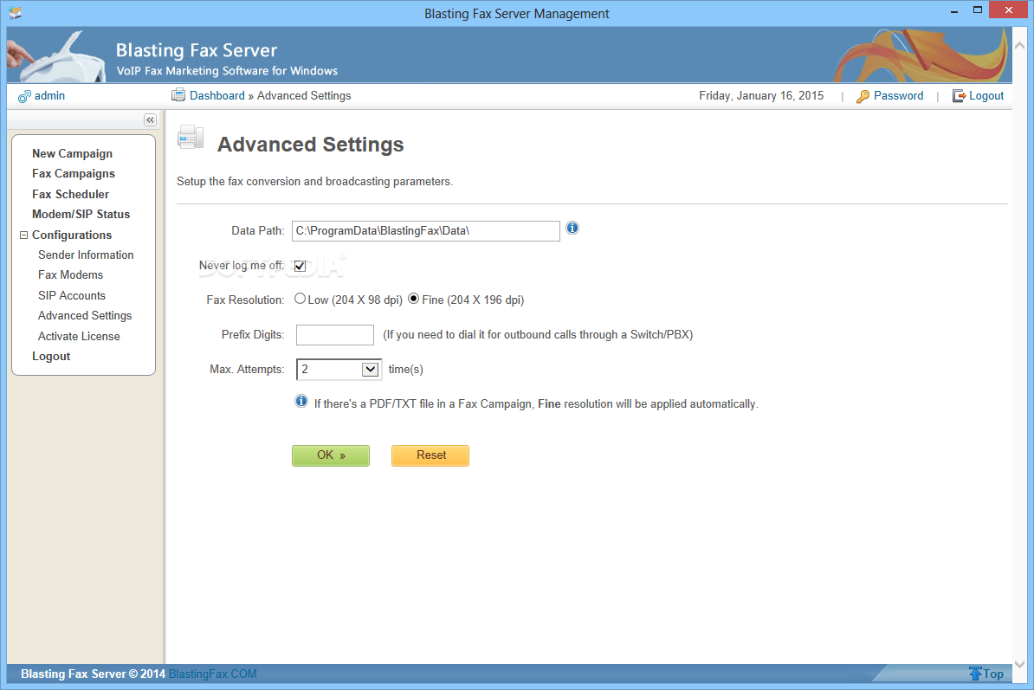1034x690 pixels.
Task: Maximize the Blasting Fax Server Management window
Action: click(978, 10)
